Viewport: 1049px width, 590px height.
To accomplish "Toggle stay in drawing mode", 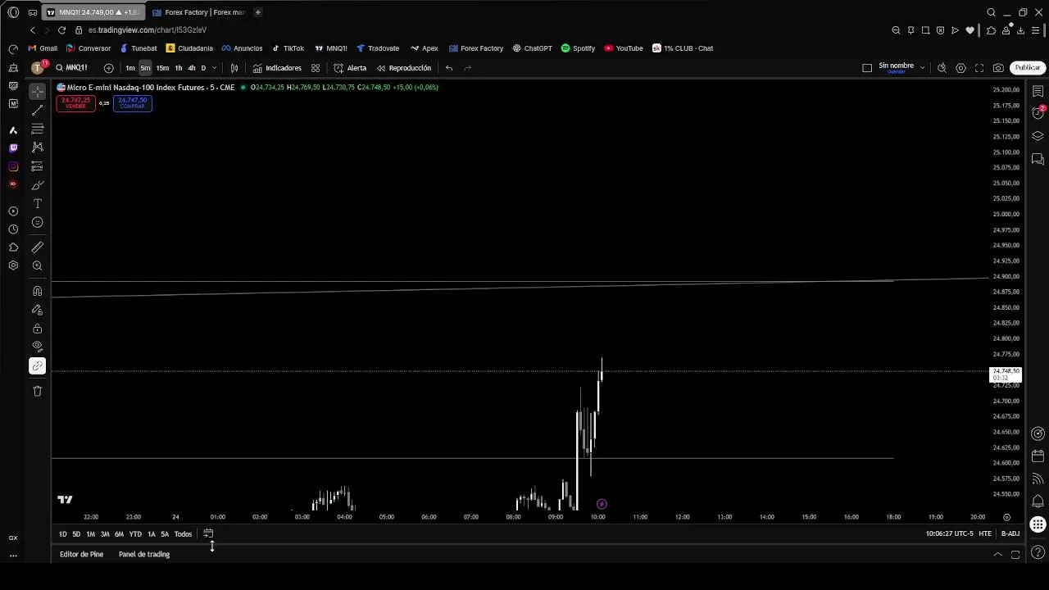I will tap(37, 310).
